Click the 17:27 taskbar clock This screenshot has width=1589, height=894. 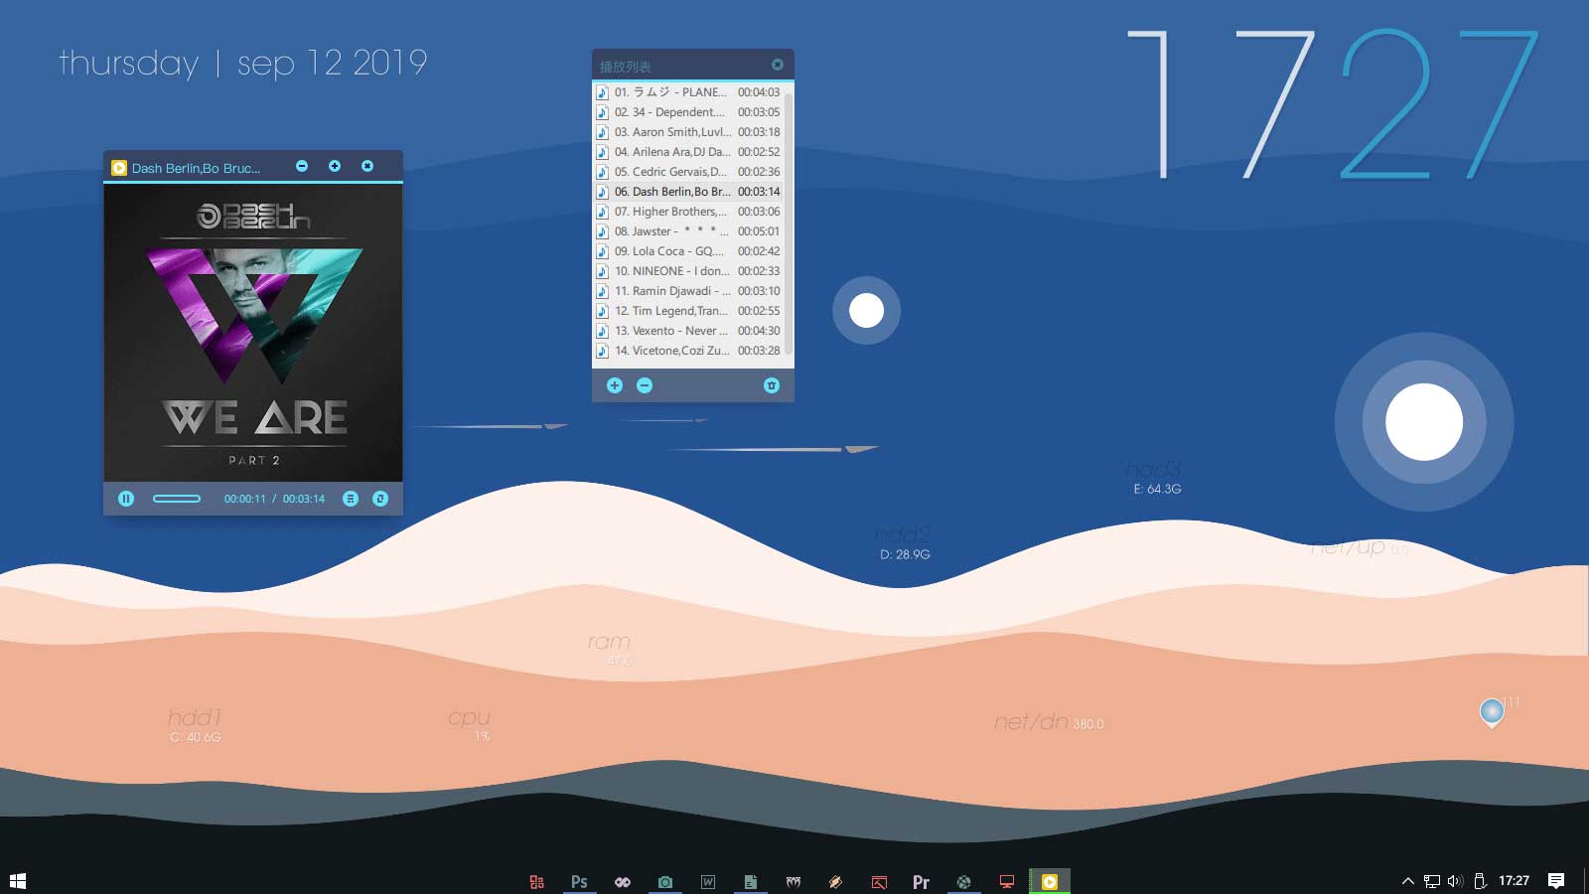tap(1514, 880)
